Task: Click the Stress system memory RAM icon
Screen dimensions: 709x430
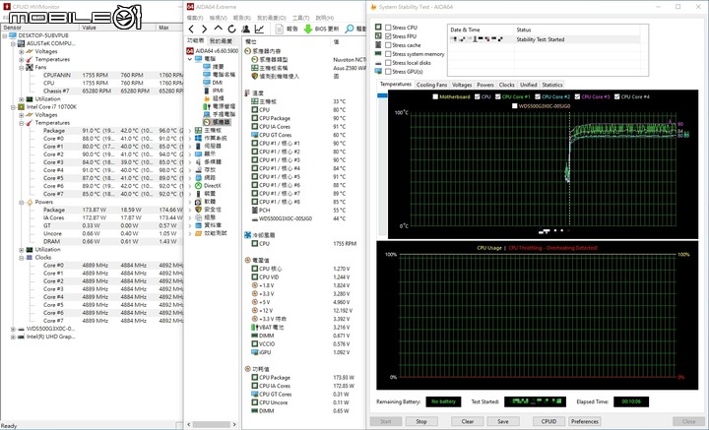Action: click(x=378, y=54)
